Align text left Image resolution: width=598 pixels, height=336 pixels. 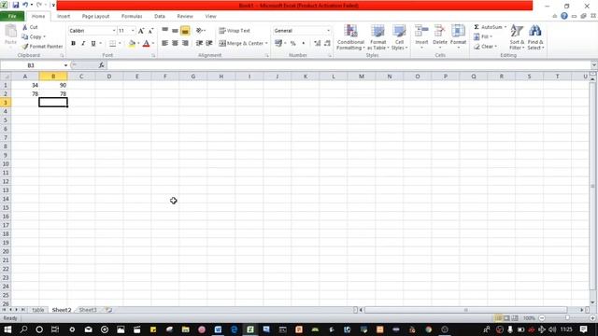pyautogui.click(x=165, y=44)
